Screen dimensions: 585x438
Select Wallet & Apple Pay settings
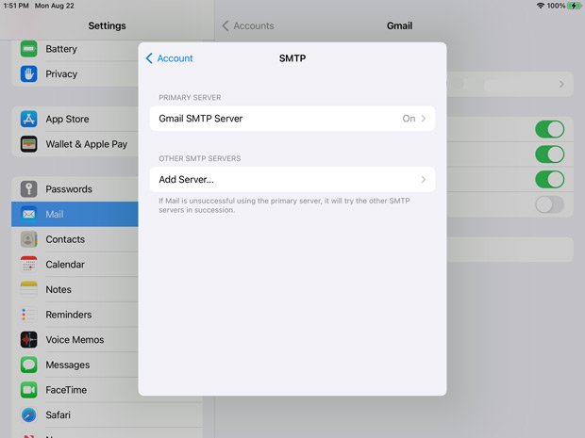pos(75,144)
